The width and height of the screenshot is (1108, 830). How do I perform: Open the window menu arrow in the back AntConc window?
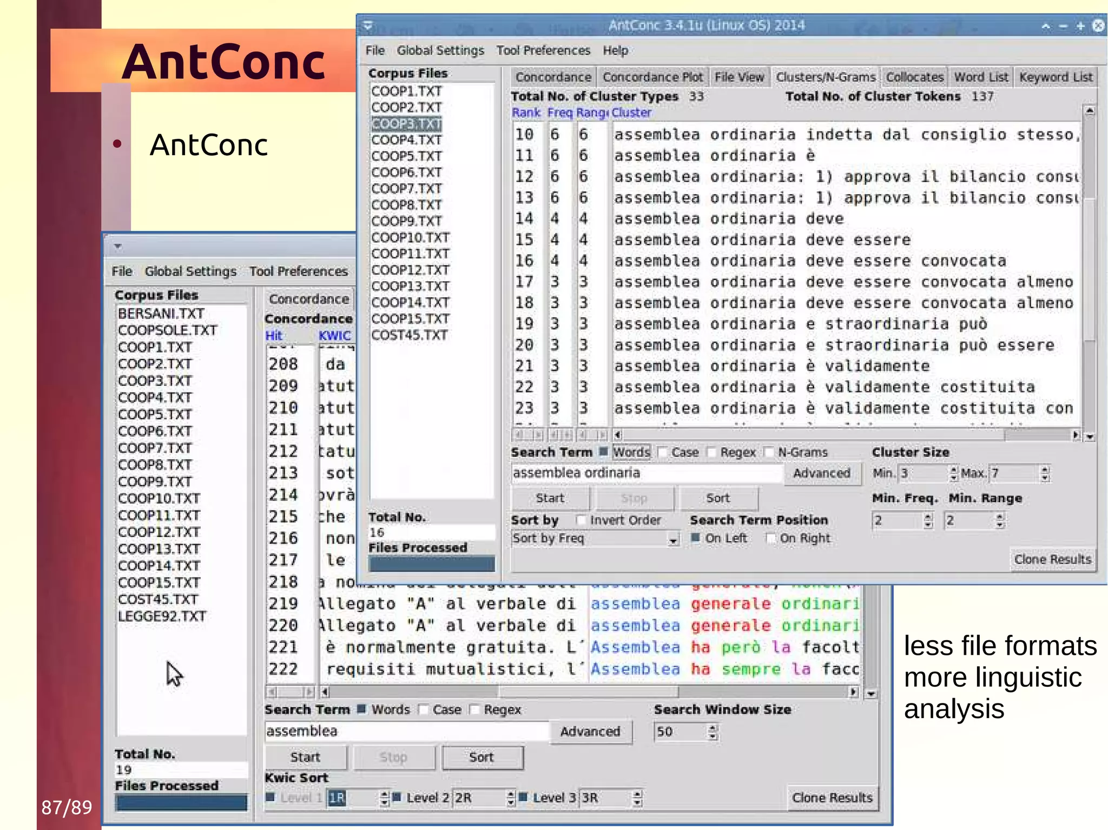[x=117, y=247]
